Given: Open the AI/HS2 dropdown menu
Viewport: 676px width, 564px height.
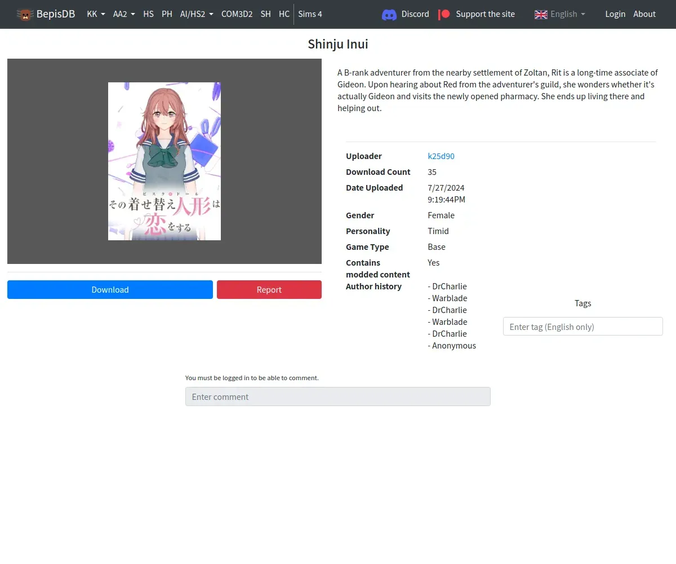Looking at the screenshot, I should click(x=197, y=14).
